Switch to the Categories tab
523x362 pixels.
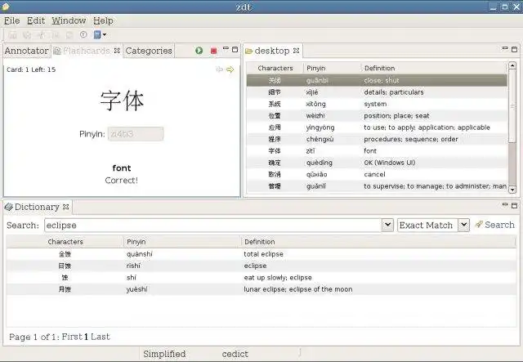148,51
